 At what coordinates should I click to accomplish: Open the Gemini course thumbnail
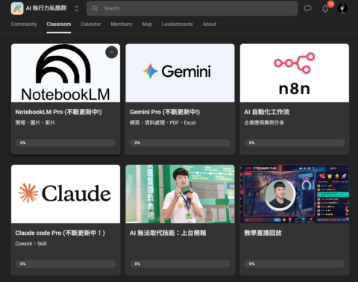point(180,73)
